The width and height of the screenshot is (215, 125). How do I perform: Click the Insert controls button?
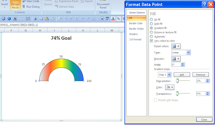4,4
